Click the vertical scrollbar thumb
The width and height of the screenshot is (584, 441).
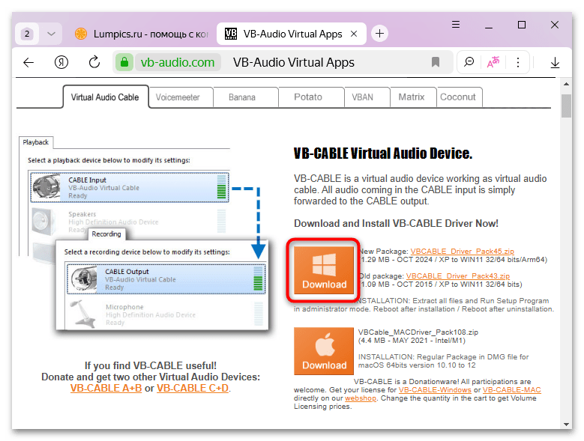point(566,106)
